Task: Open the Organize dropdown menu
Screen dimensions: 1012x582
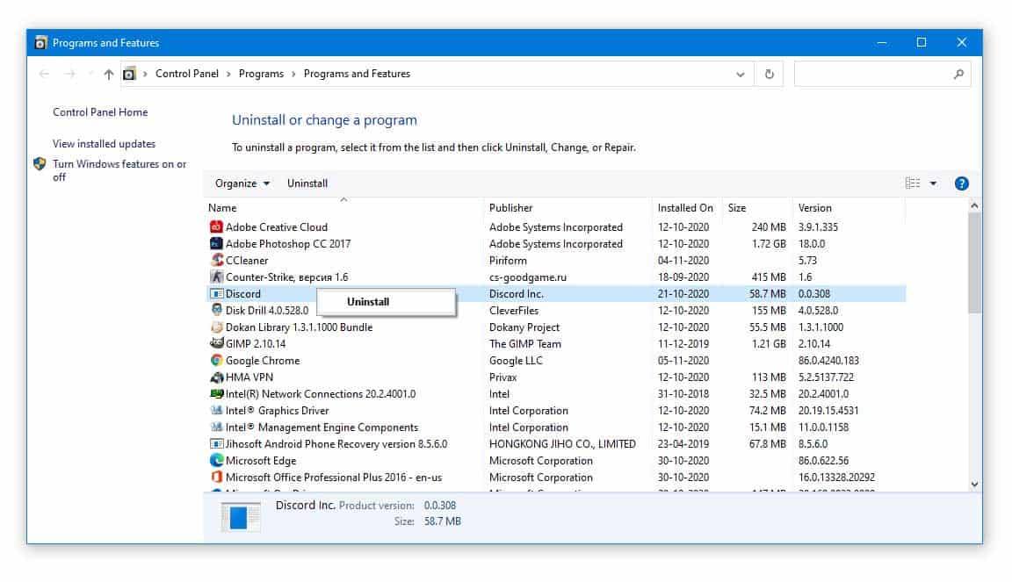Action: [242, 183]
